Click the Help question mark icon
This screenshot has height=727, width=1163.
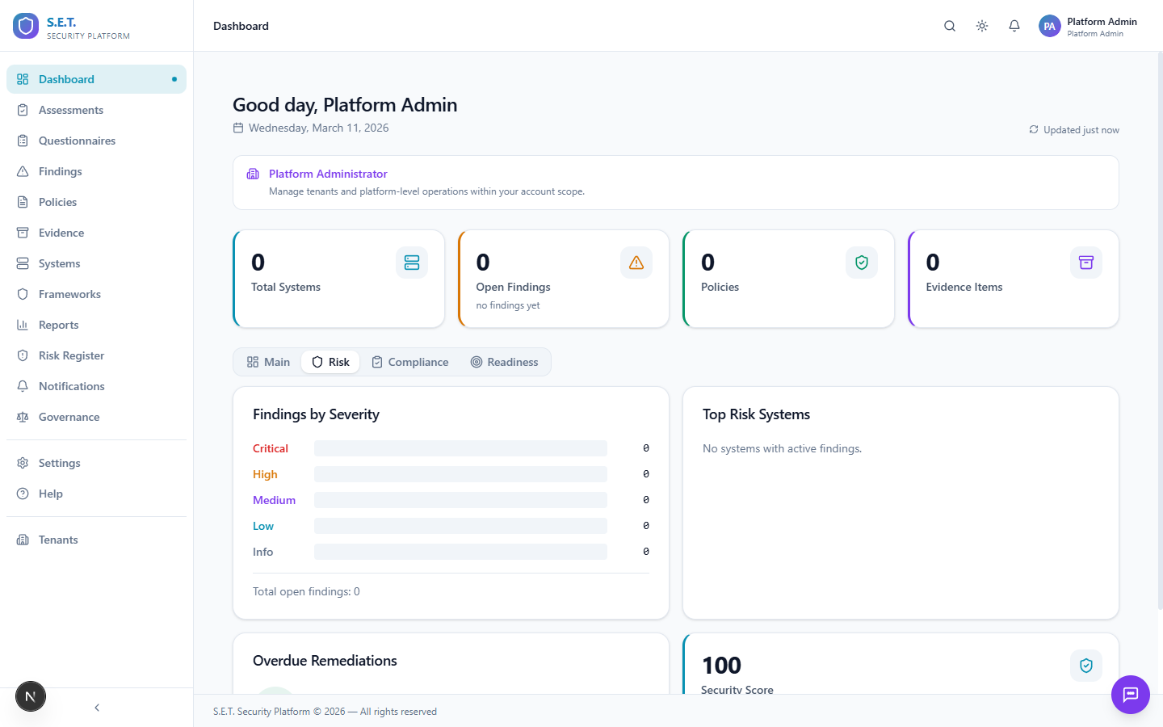(x=23, y=494)
